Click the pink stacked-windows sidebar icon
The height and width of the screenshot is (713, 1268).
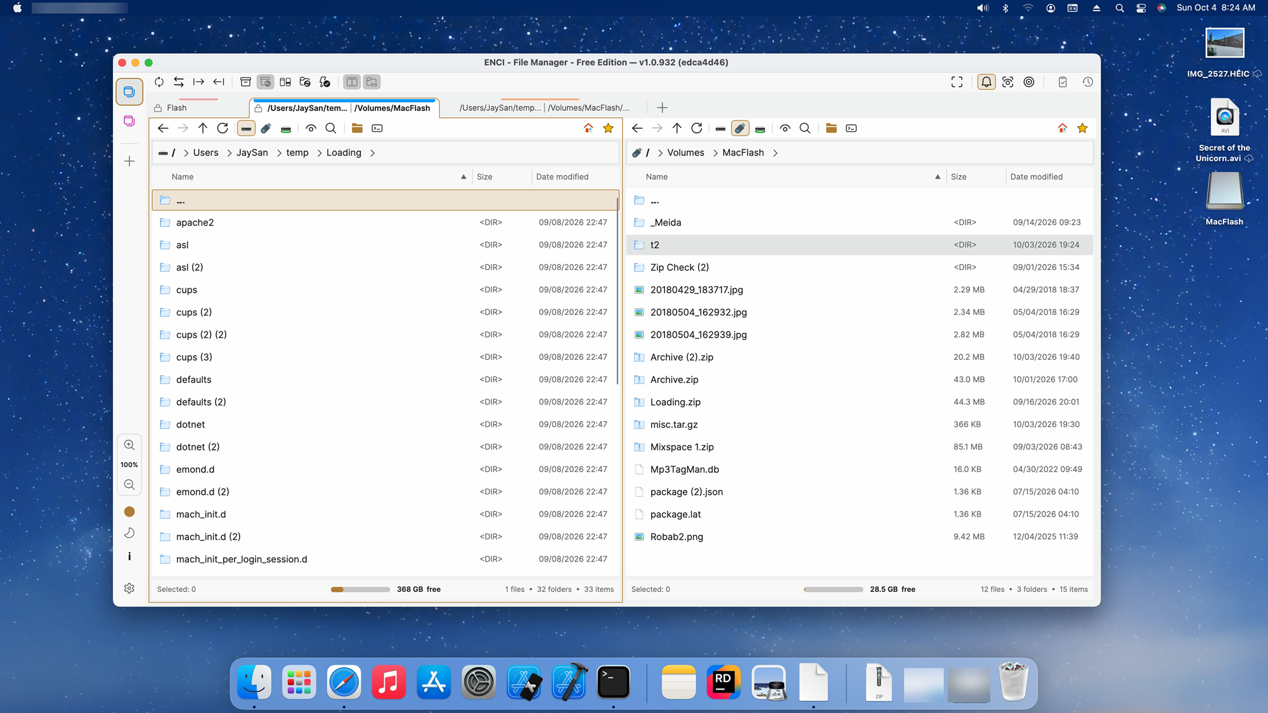[x=129, y=120]
